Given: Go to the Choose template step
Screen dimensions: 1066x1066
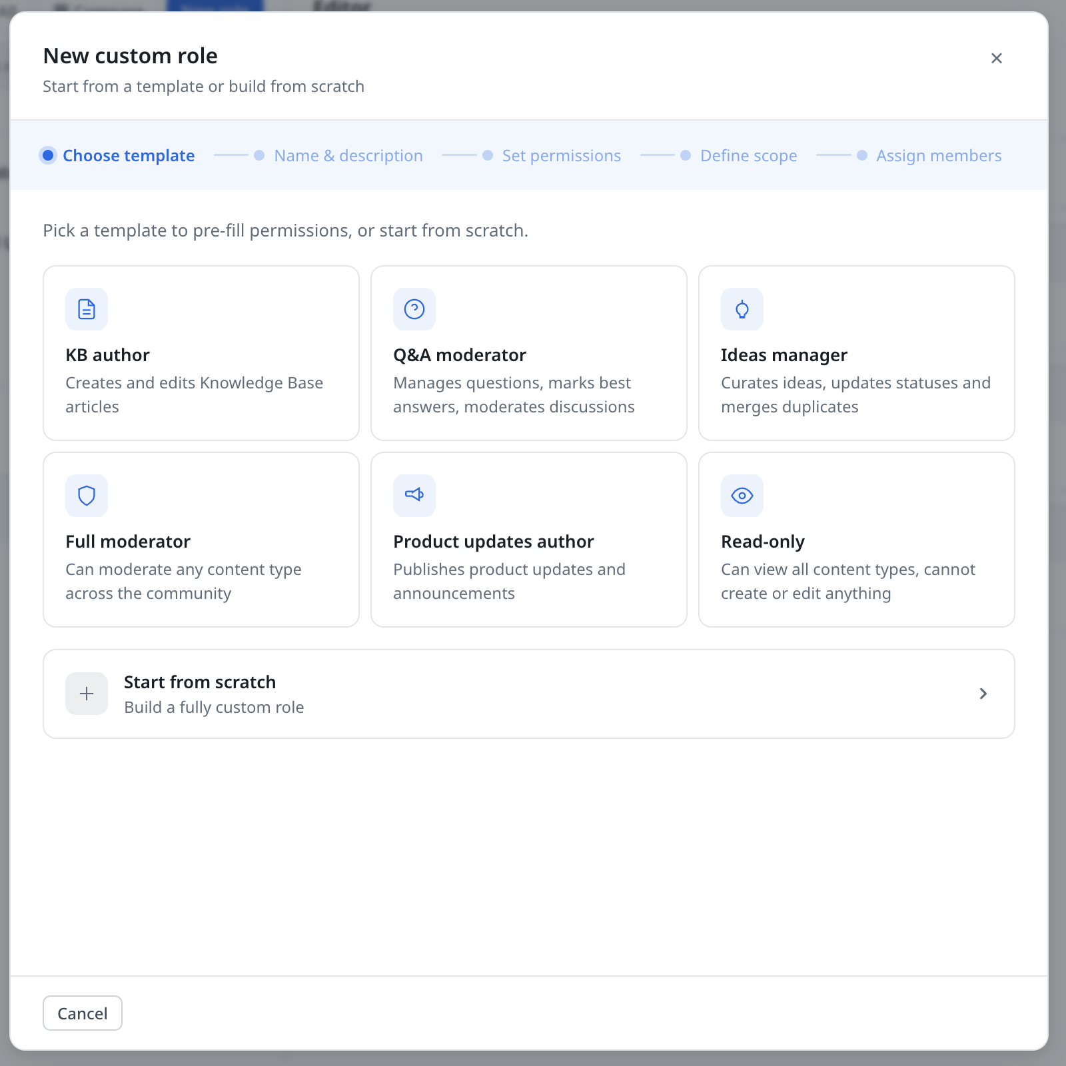Looking at the screenshot, I should pos(129,156).
